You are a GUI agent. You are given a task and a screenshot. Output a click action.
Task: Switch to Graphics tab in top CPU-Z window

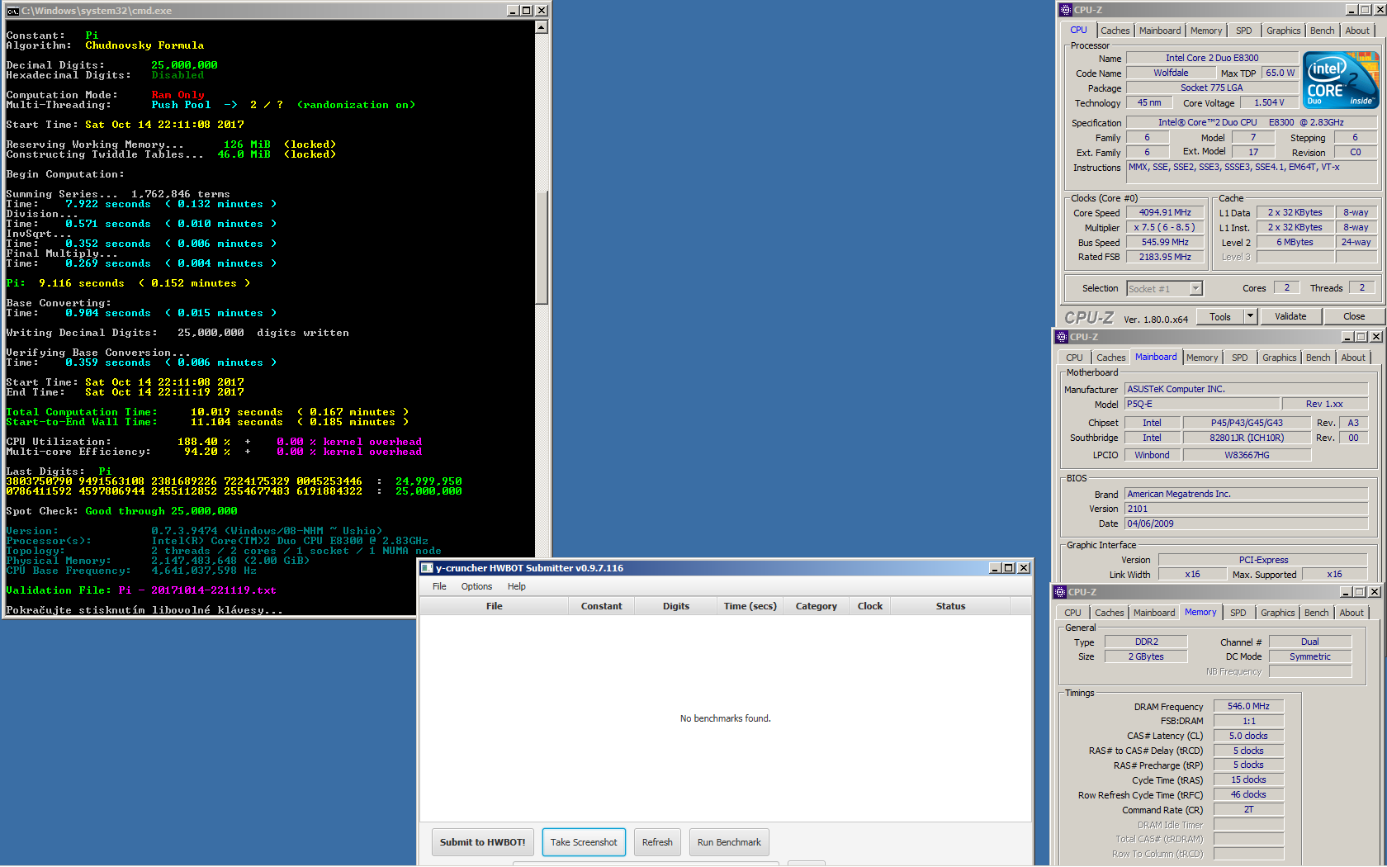(x=1283, y=31)
